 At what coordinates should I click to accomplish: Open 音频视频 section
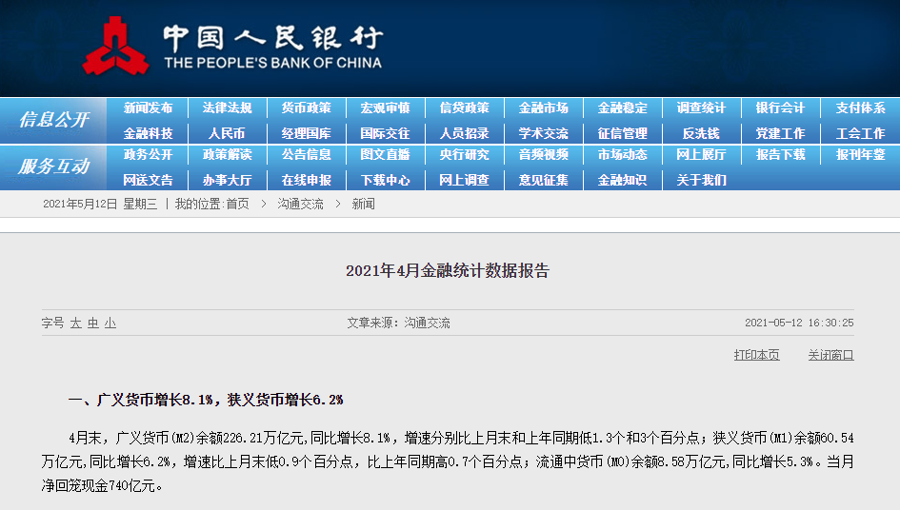pos(544,155)
